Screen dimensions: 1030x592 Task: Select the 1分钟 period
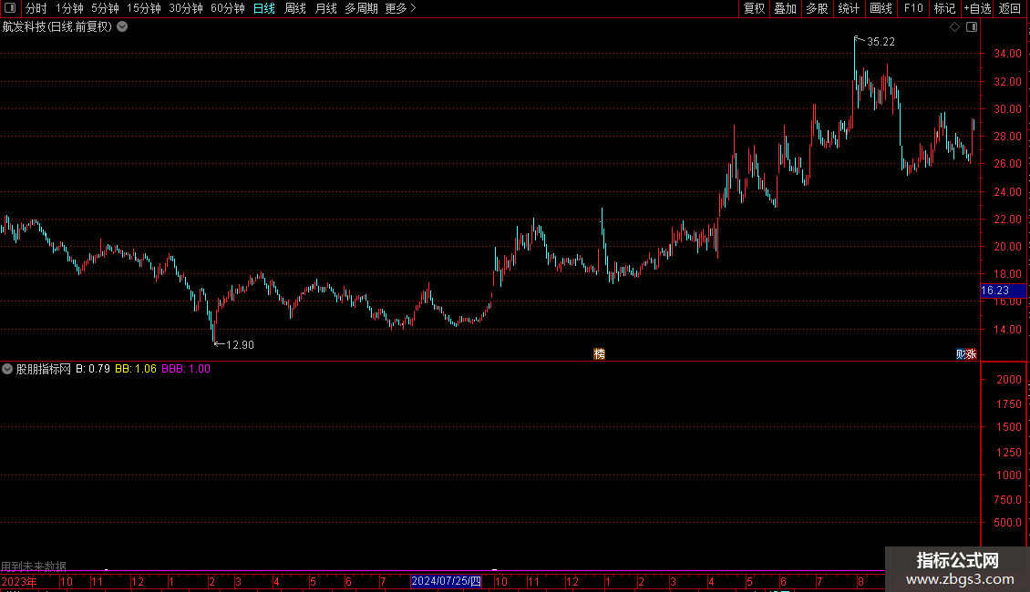(x=69, y=8)
